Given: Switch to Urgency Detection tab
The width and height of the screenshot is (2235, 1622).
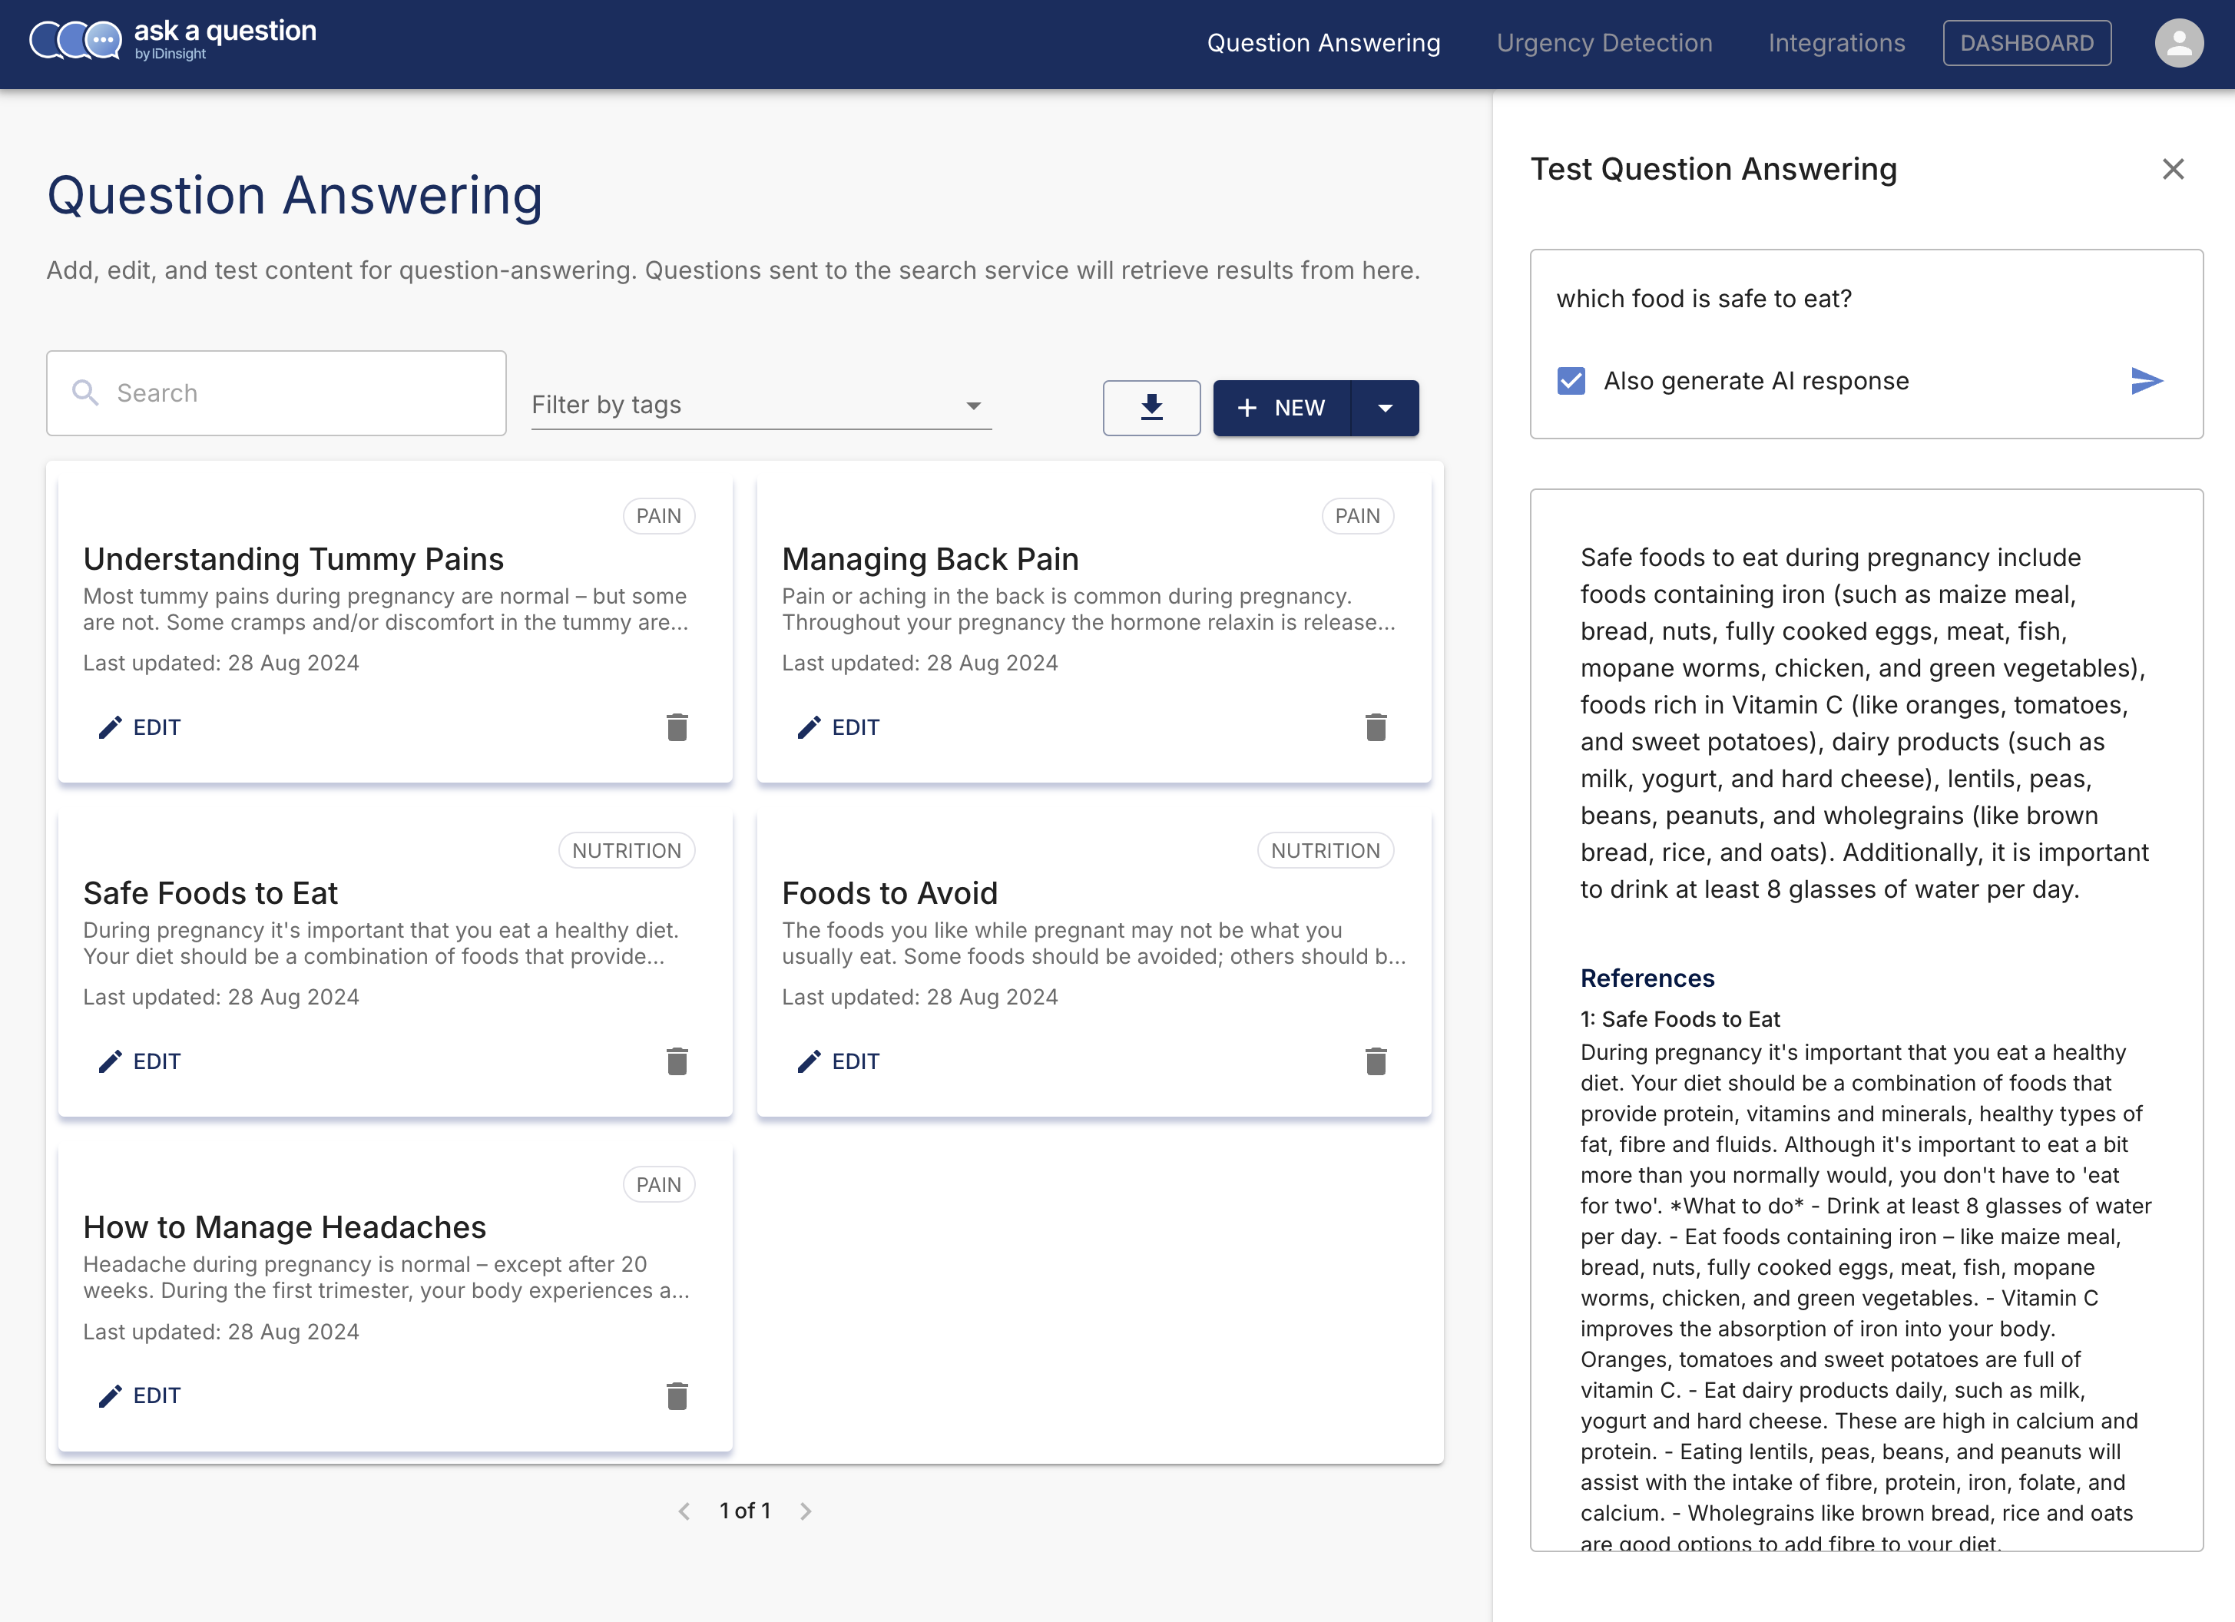Looking at the screenshot, I should click(1604, 43).
